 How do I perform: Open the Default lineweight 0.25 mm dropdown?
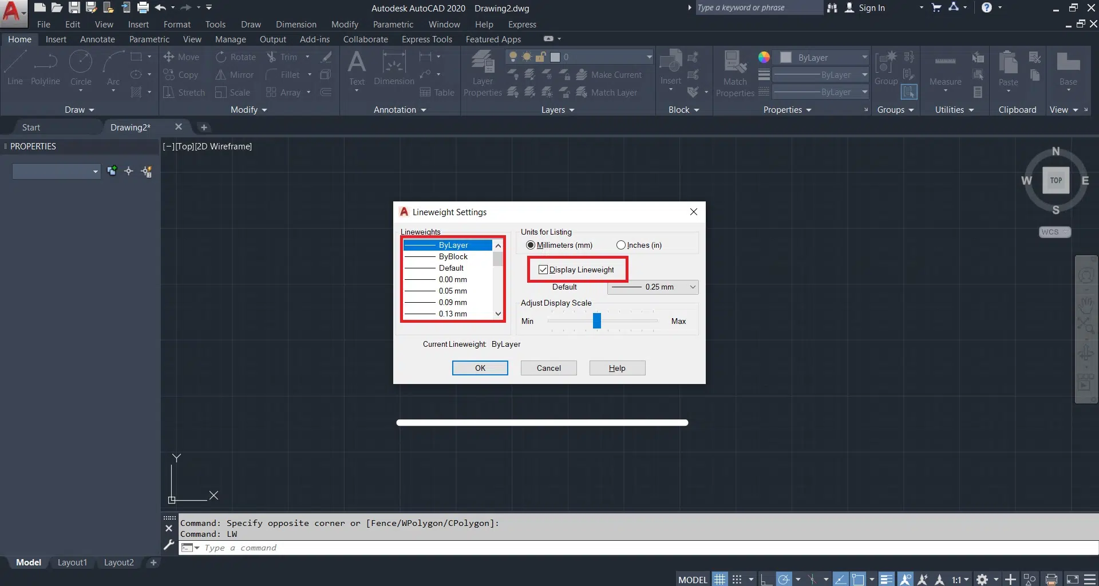click(x=653, y=287)
